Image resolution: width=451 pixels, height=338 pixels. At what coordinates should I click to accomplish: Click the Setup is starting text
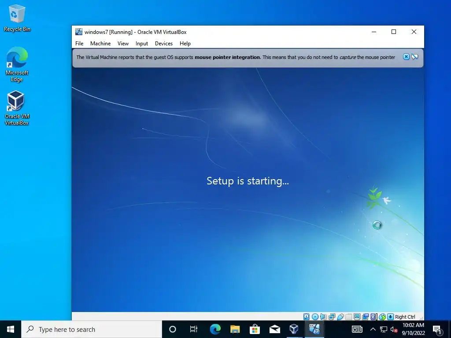pyautogui.click(x=248, y=181)
